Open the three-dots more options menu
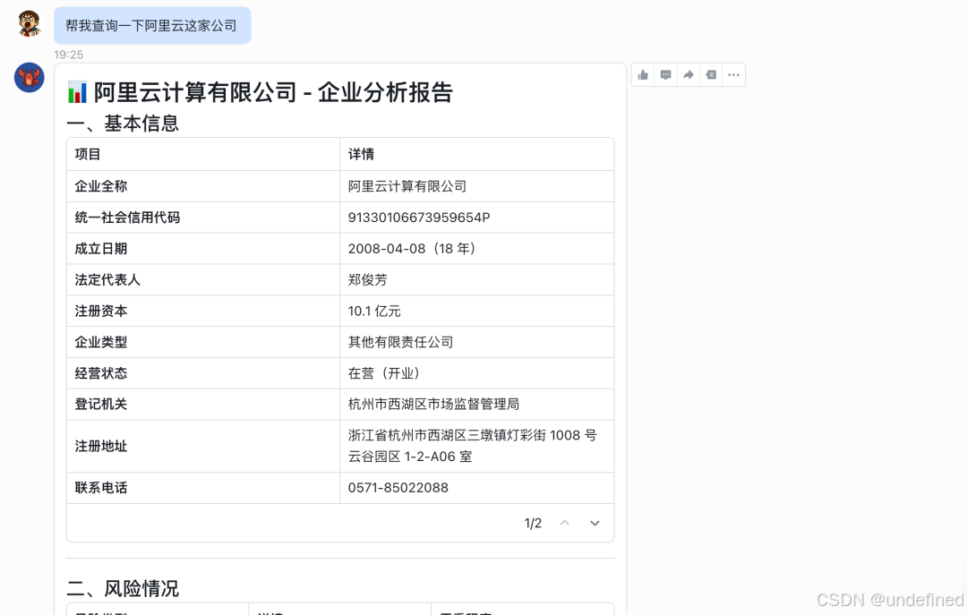Screen dimensions: 967x615 pyautogui.click(x=733, y=75)
